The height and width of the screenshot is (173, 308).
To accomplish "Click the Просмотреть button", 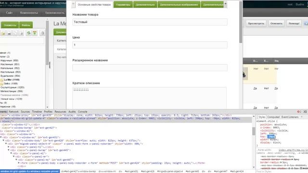I will 256,24.
